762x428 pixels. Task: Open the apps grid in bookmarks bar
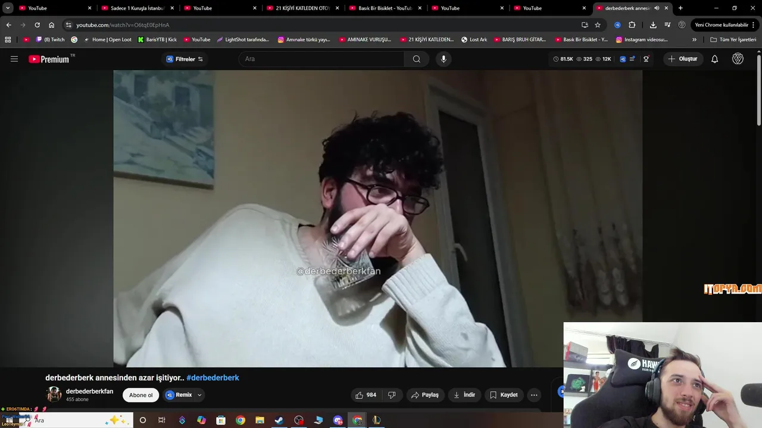pos(8,40)
